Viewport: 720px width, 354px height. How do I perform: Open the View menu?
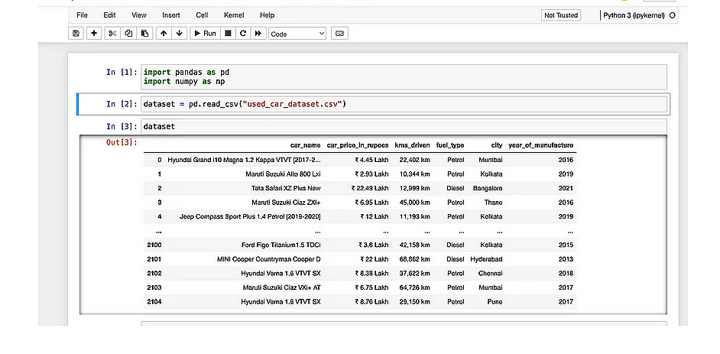point(138,15)
